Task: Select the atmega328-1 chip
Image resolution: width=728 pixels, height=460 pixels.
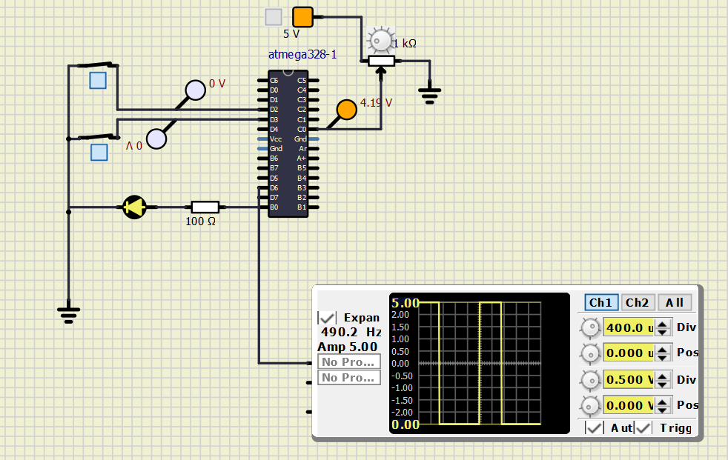Action: point(288,143)
